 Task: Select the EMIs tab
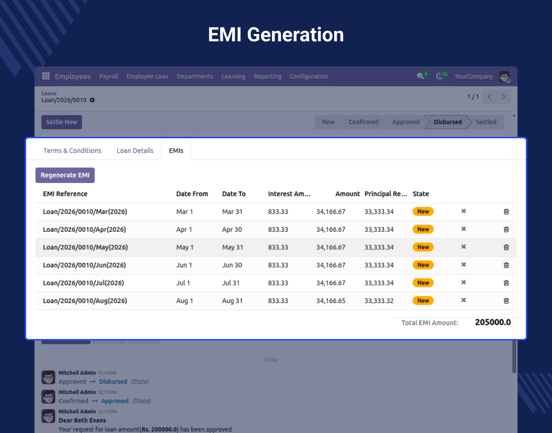tap(176, 151)
